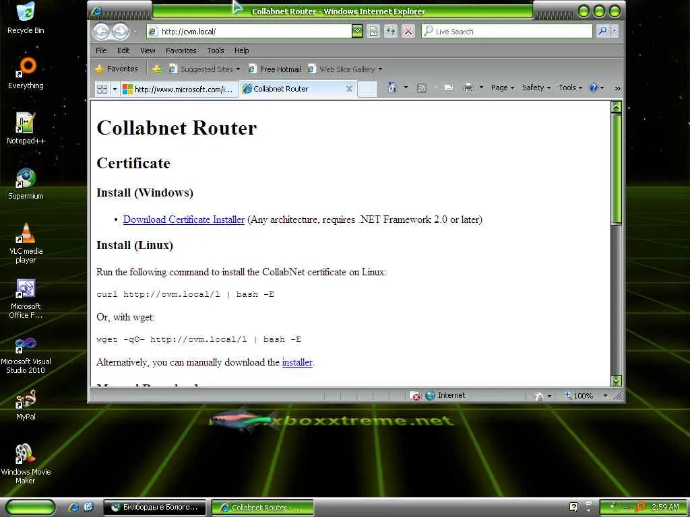Click the Print icon

pyautogui.click(x=468, y=88)
